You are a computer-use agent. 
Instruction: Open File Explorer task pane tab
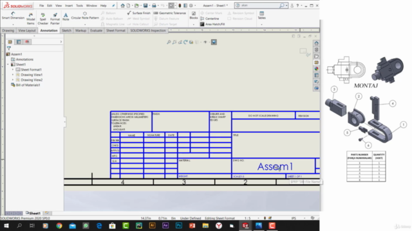click(316, 56)
